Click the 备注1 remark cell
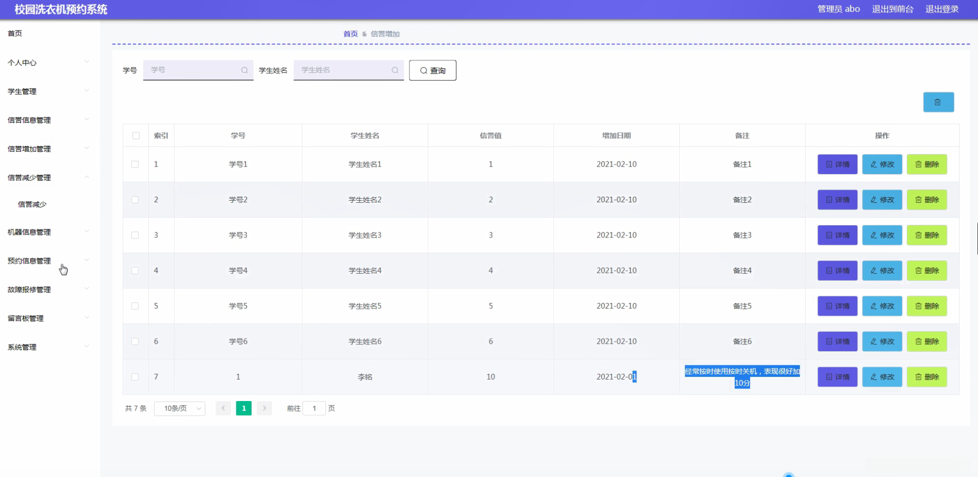Image resolution: width=978 pixels, height=477 pixels. pyautogui.click(x=742, y=164)
